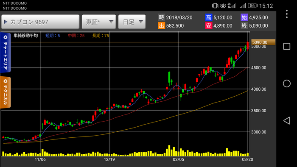Select the volume value 582,500

coord(175,26)
